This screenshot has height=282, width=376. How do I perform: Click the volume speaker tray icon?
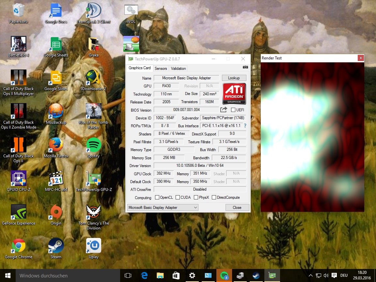[x=326, y=275]
